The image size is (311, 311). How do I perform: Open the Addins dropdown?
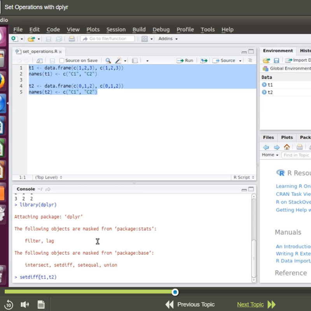point(168,38)
